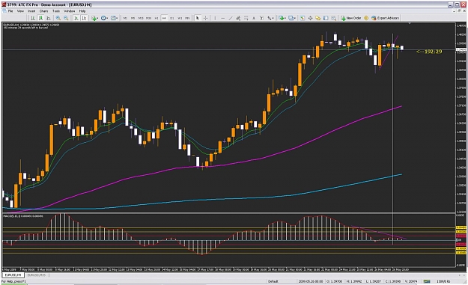The width and height of the screenshot is (468, 285).
Task: Select the trendline drawing tool
Action: 231,18
